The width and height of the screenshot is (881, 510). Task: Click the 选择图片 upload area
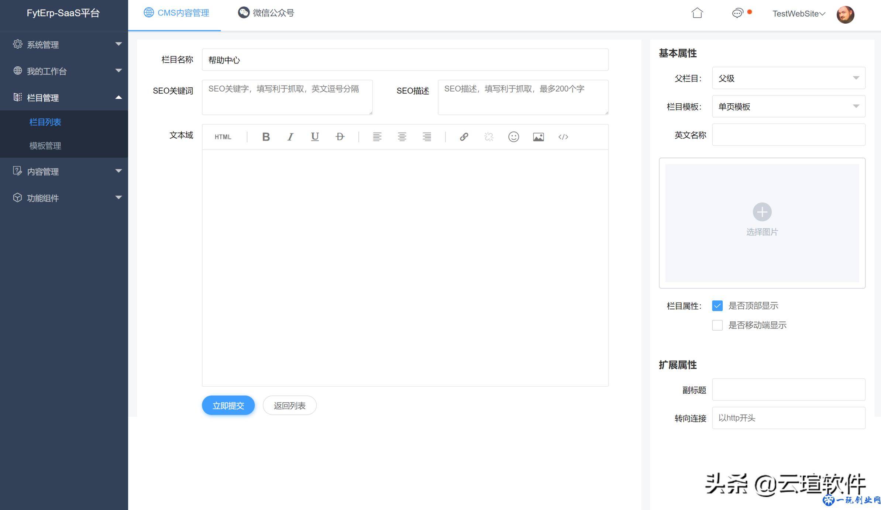(762, 222)
